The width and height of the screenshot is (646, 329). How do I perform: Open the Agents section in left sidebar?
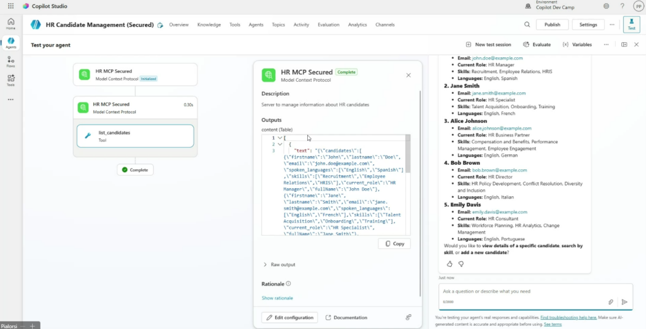tap(11, 43)
